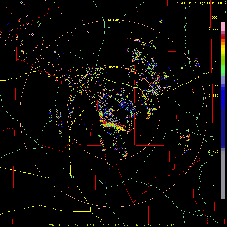Select the 0.360 value on the scale
This screenshot has height=227, width=227.
pos(214,163)
